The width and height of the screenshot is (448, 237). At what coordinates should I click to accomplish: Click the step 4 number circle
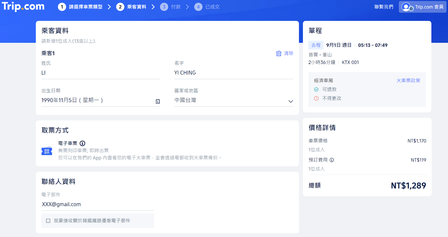[x=198, y=7]
